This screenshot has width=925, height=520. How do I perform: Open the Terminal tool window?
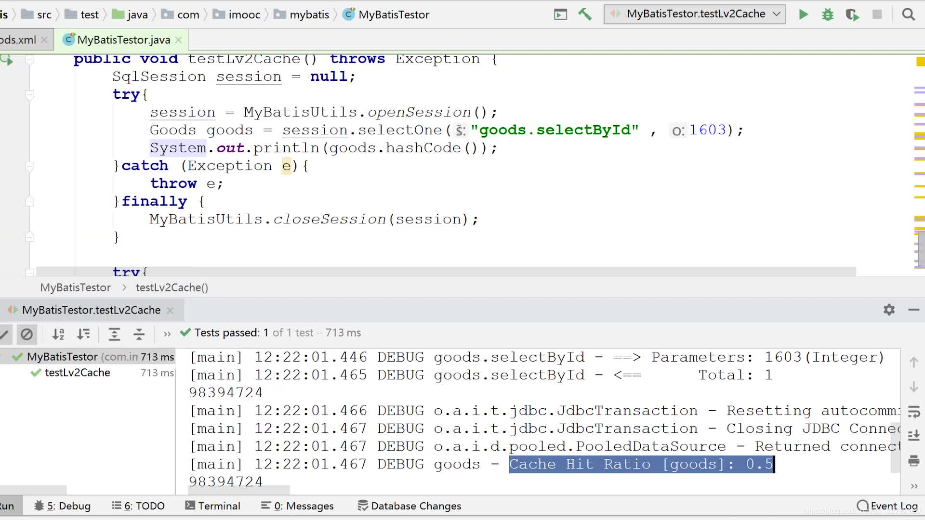coord(212,506)
